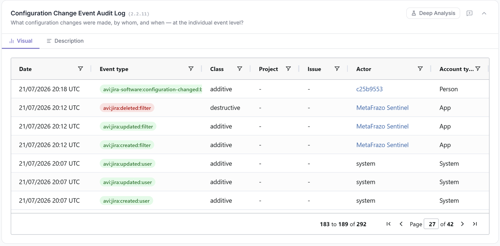Open the Actor column filter
This screenshot has width=500, height=246.
(x=420, y=69)
